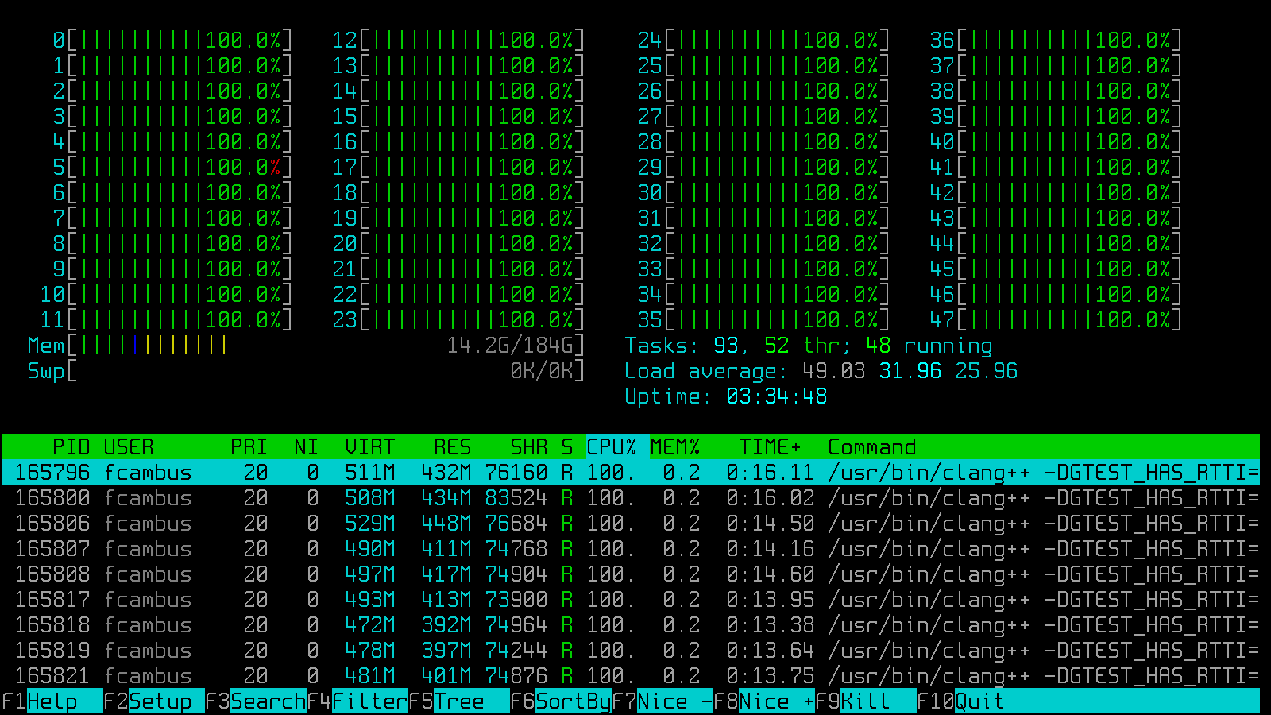Screen dimensions: 1271x715
Task: Click the 25.96 load average value
Action: tap(987, 371)
